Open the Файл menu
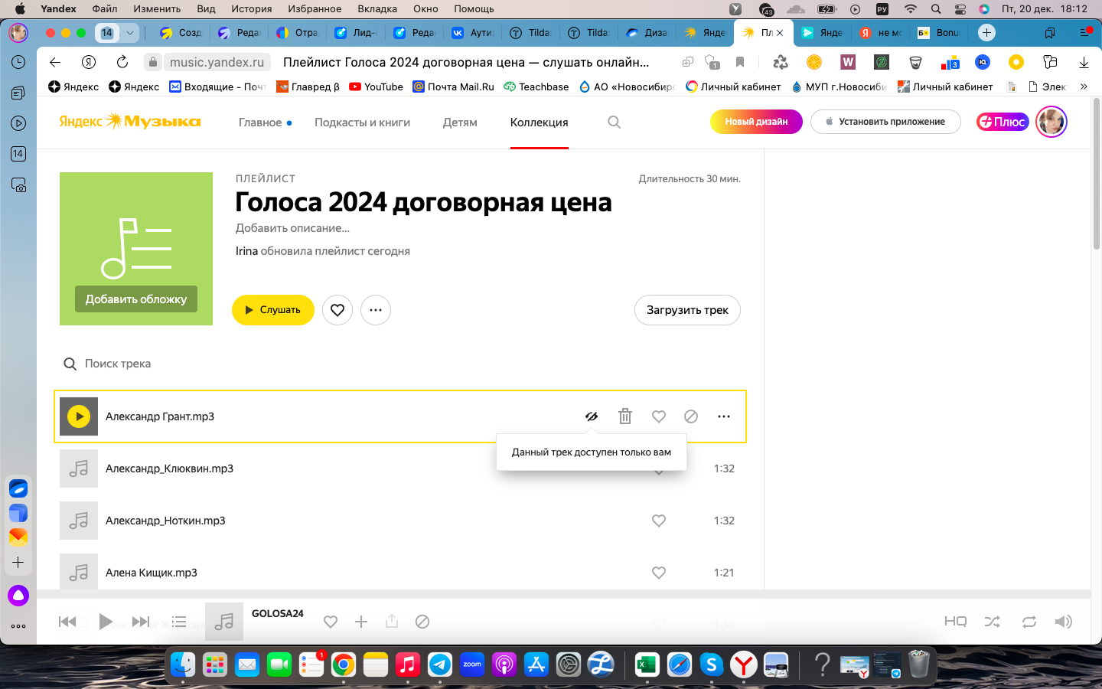Screen dimensions: 1102x689 point(105,9)
